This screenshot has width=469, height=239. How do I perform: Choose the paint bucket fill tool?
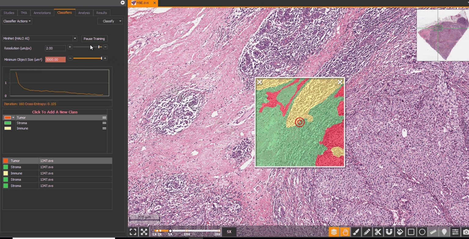point(400,232)
